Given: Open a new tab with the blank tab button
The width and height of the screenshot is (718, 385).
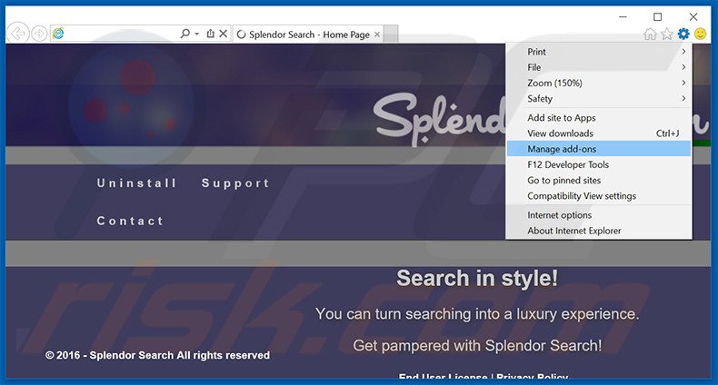Looking at the screenshot, I should (x=391, y=35).
